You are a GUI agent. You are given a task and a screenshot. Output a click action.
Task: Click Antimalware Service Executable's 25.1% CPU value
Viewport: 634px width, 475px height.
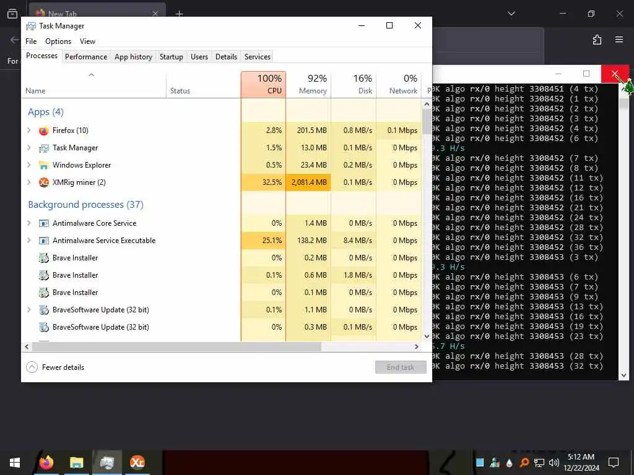264,241
